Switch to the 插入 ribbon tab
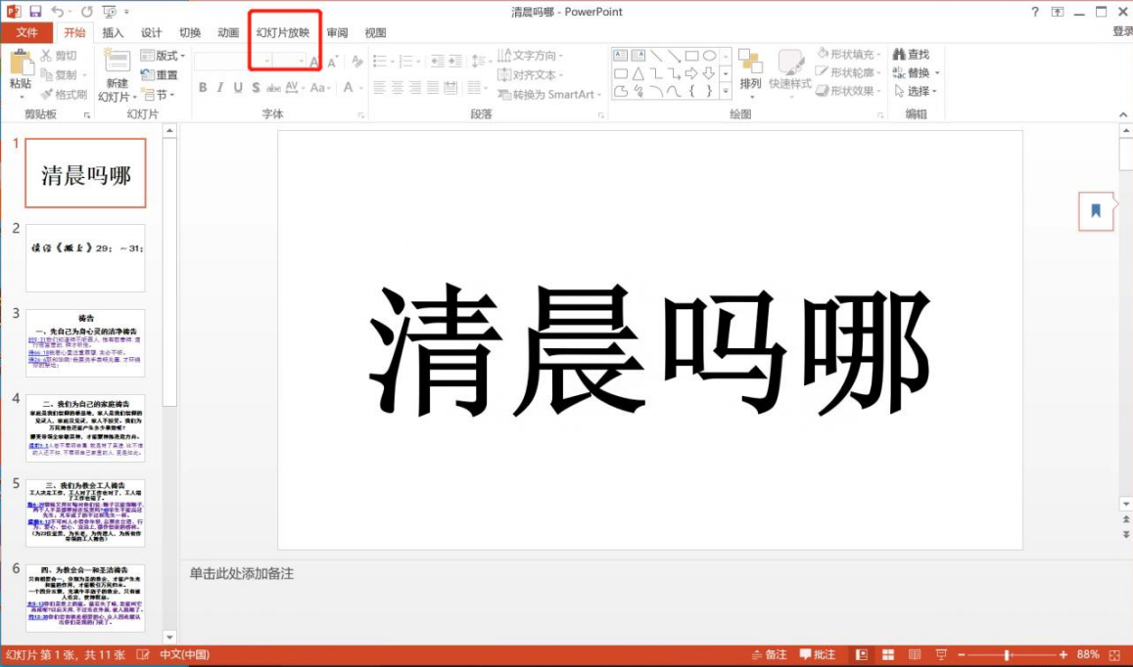 [114, 32]
